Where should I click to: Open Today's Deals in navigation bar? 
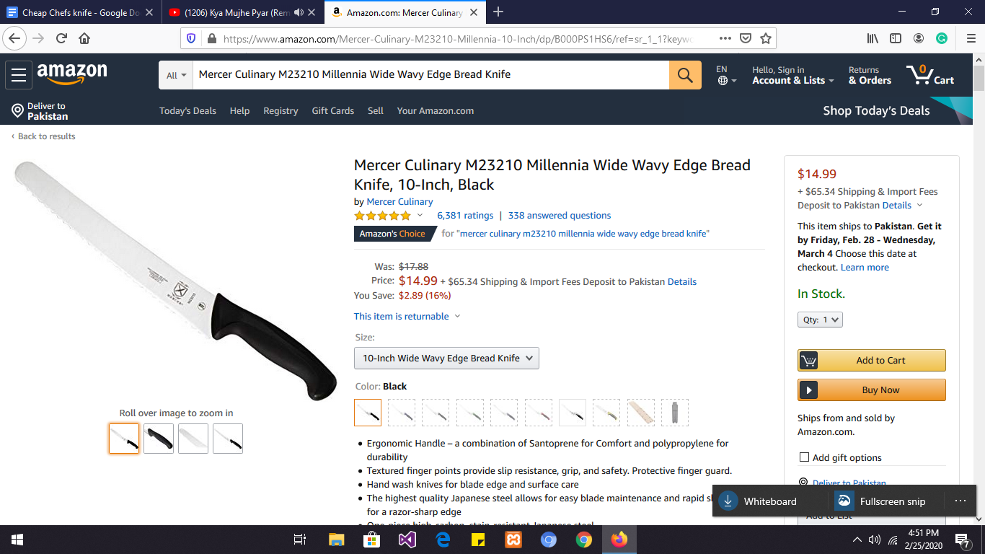click(x=187, y=111)
